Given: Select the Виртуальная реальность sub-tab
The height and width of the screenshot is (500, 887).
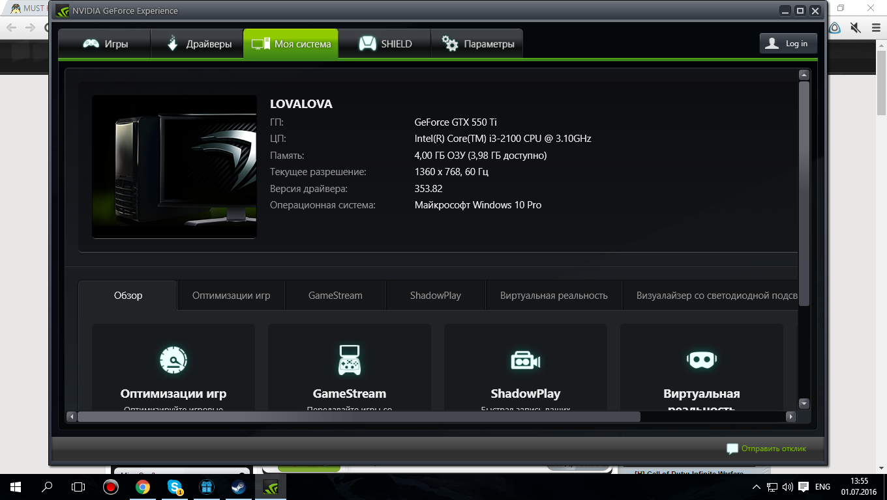Looking at the screenshot, I should tap(554, 296).
